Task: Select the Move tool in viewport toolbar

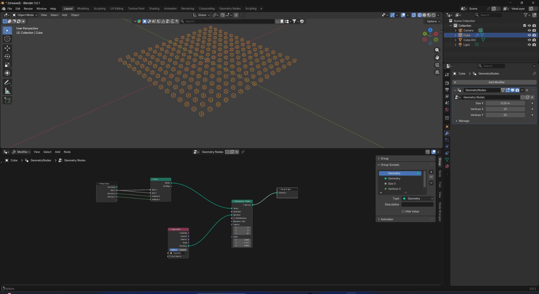Action: [x=7, y=48]
